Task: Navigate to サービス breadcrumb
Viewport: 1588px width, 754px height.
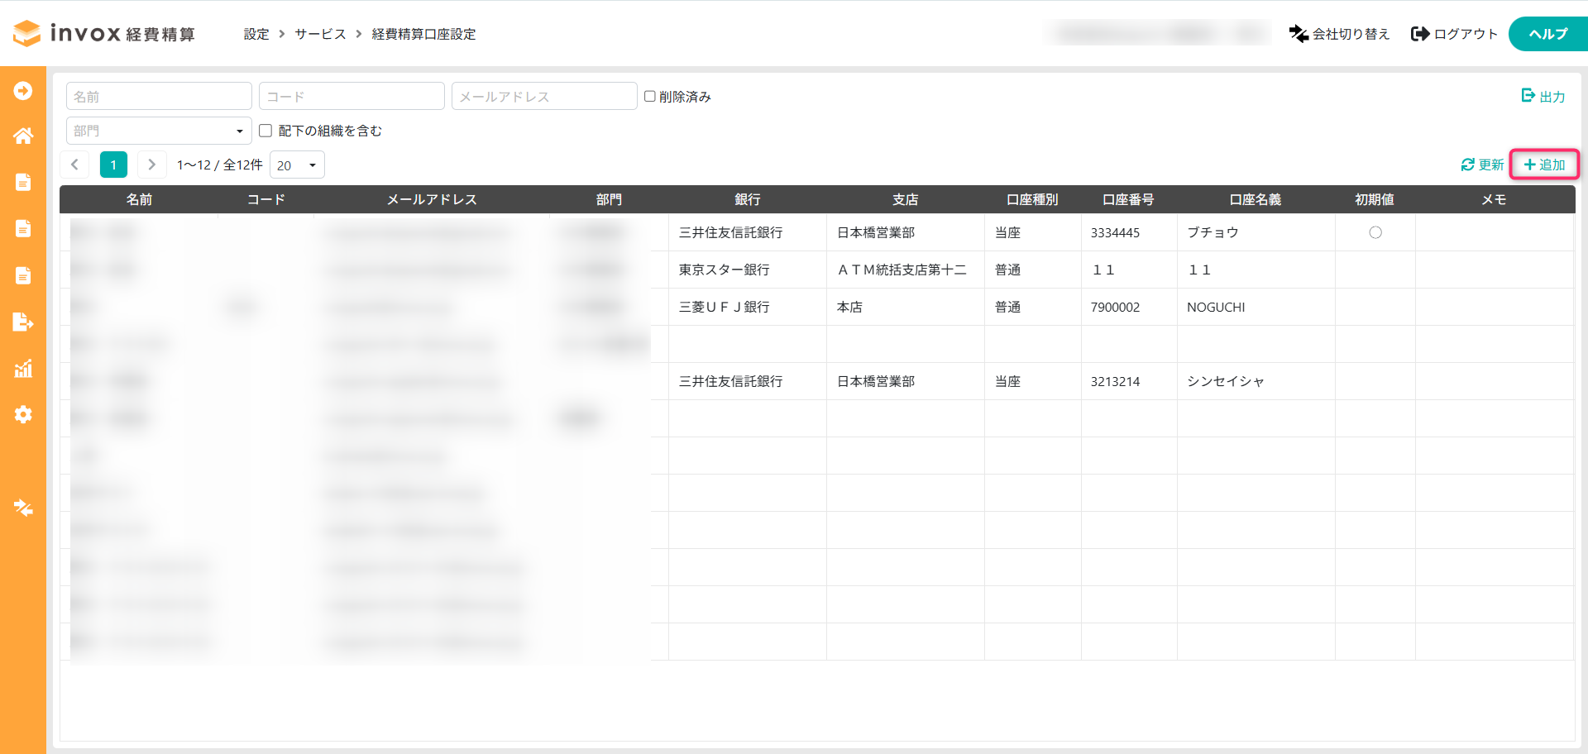Action: pyautogui.click(x=320, y=34)
